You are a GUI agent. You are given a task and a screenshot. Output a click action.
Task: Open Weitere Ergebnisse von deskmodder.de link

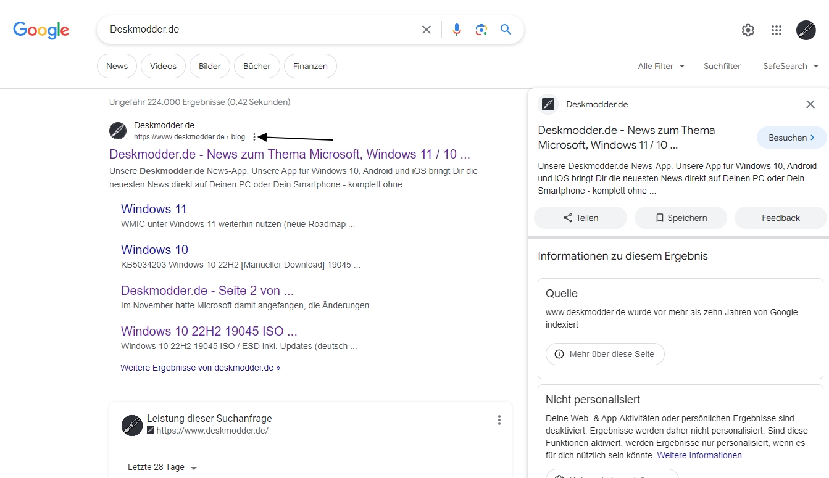(201, 368)
